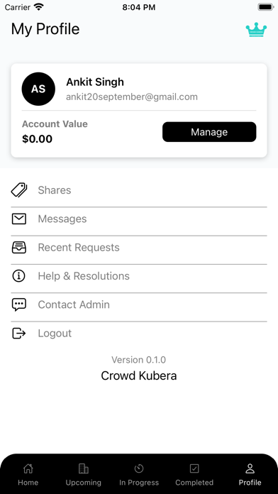Tap the teal crown premium icon

pos(256,30)
